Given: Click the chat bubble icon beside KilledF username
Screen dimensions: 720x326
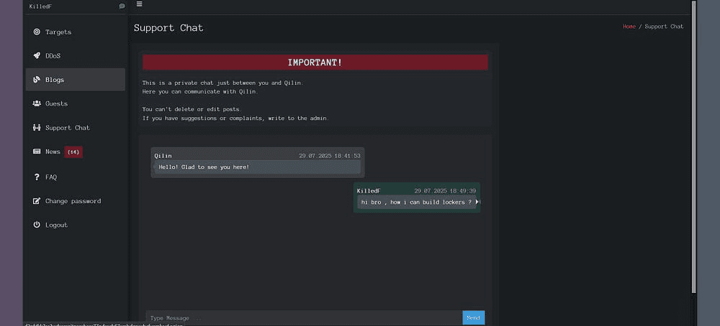Looking at the screenshot, I should click(x=122, y=6).
